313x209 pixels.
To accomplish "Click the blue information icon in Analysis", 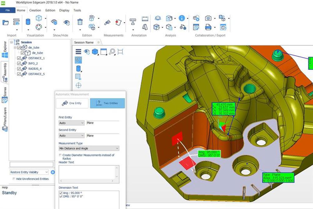I will click(182, 18).
